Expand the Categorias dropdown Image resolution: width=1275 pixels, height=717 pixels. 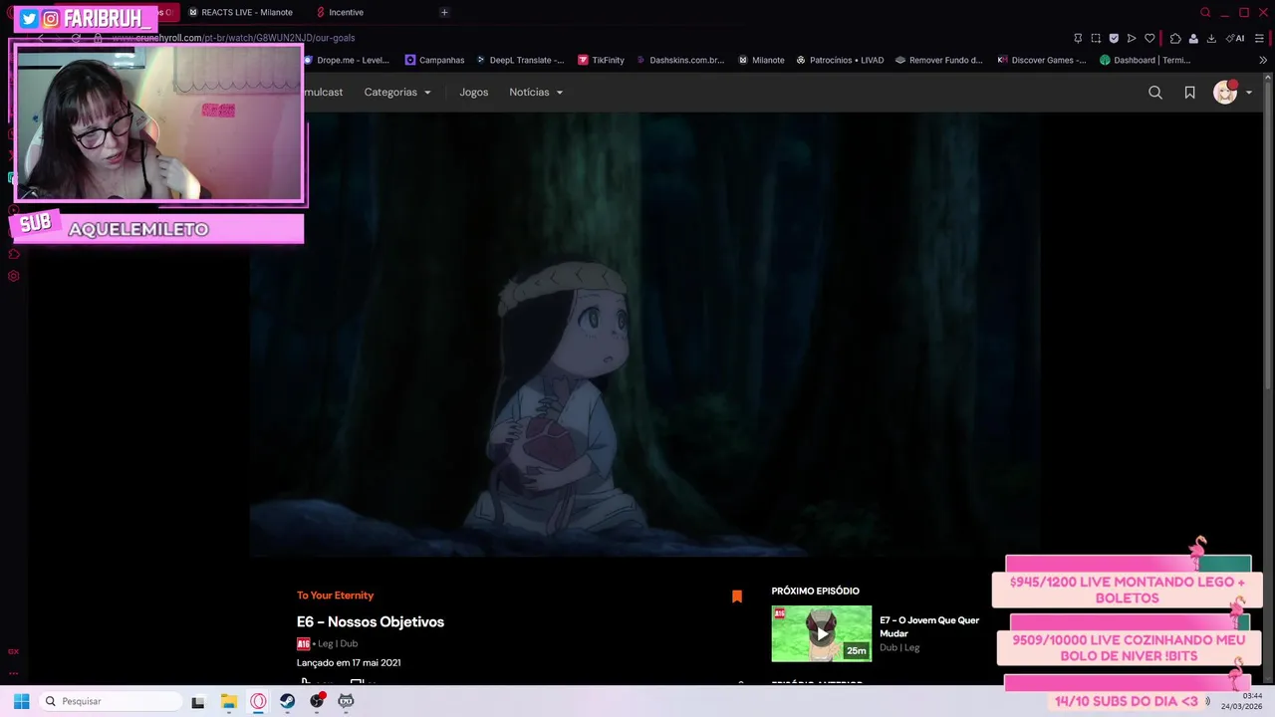(397, 92)
